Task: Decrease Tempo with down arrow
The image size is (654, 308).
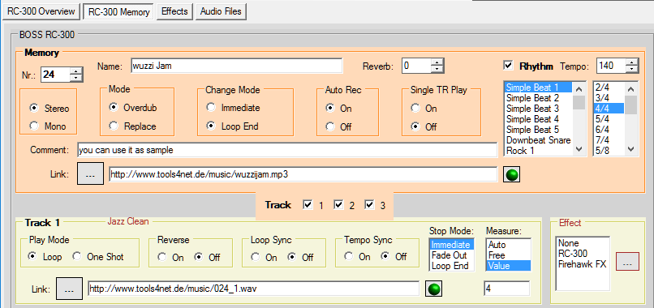Action: pos(632,69)
